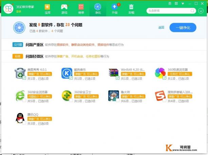The height and width of the screenshot is (155, 208).
Task: Select the 净化 purify tab
Action: pyautogui.click(x=98, y=9)
